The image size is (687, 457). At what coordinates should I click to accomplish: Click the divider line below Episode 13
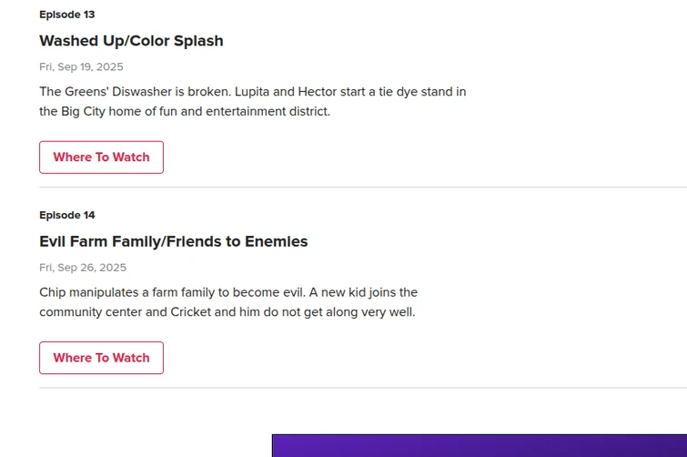pos(362,188)
